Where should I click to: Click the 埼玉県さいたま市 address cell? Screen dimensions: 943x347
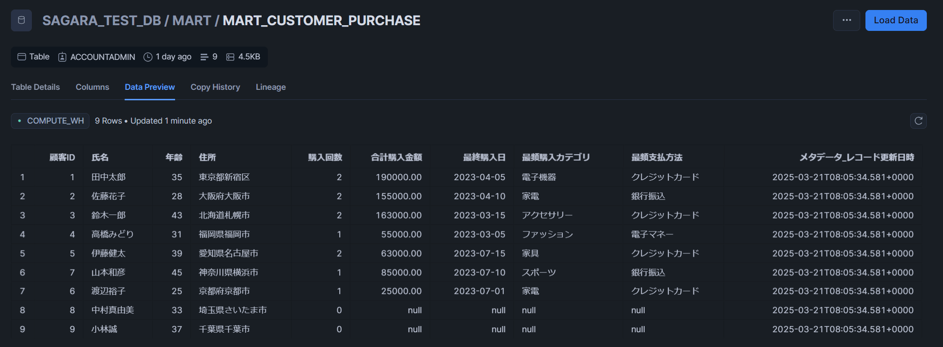233,310
